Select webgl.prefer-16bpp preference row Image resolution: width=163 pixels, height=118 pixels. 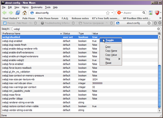pyautogui.click(x=80, y=99)
